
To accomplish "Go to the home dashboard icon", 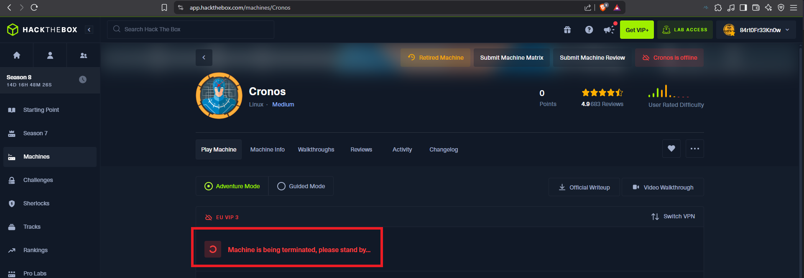I will [17, 55].
